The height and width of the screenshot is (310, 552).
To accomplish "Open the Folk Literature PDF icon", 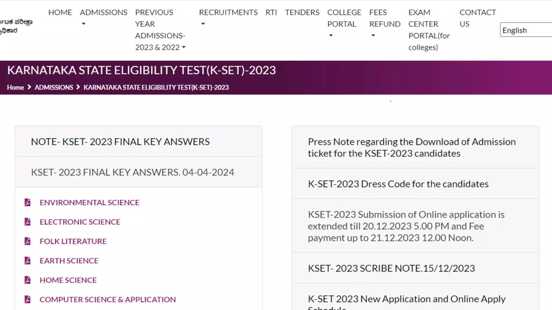I will point(28,241).
